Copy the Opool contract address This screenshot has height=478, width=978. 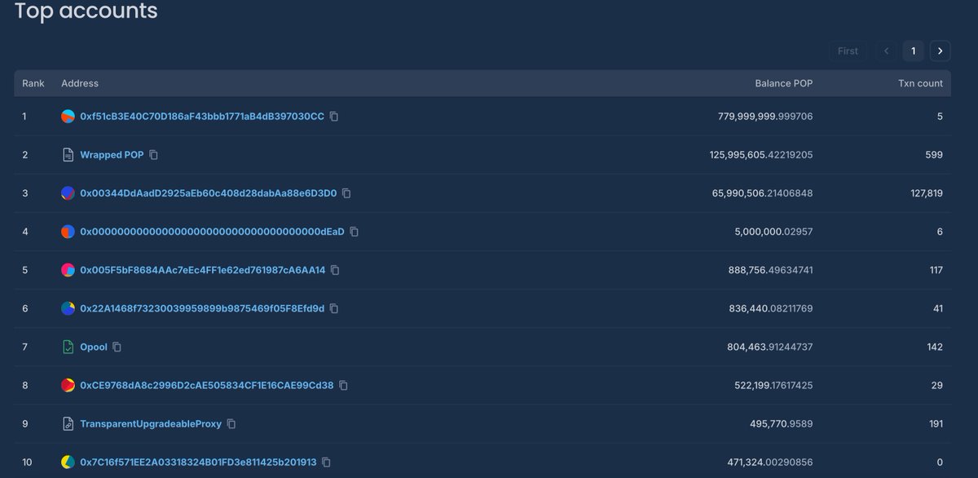(117, 347)
